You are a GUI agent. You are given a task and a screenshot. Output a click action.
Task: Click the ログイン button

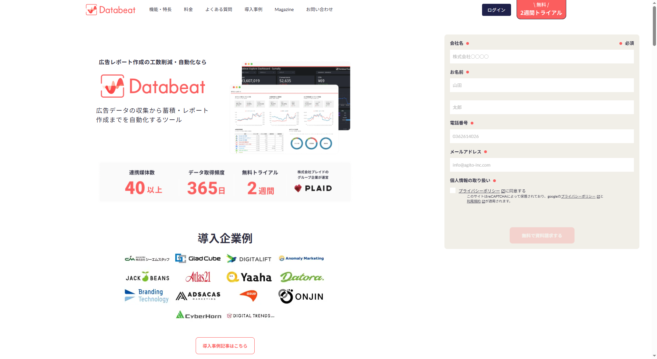(x=496, y=10)
